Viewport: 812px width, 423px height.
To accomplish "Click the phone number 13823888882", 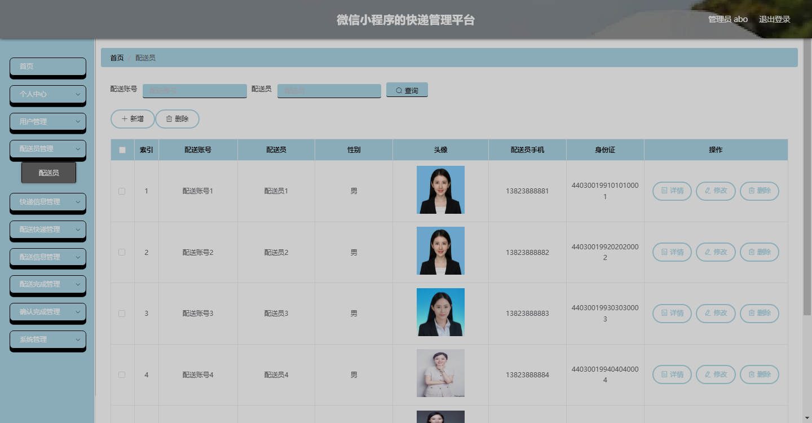I will tap(527, 252).
